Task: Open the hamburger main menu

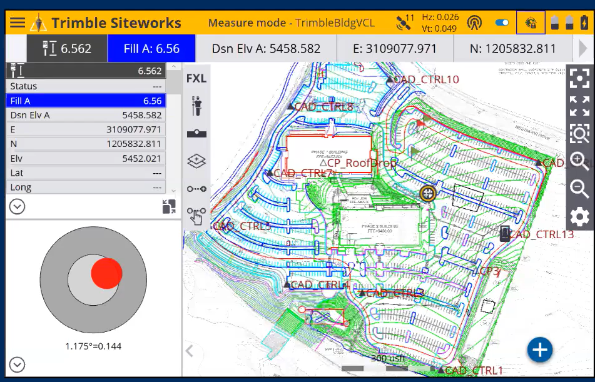Action: (x=17, y=23)
